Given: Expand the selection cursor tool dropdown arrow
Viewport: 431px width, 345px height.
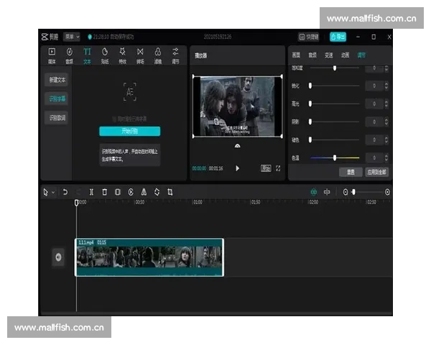Looking at the screenshot, I should pyautogui.click(x=53, y=193).
